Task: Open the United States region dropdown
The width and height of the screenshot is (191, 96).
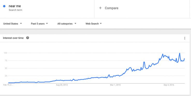Action: [x=12, y=24]
